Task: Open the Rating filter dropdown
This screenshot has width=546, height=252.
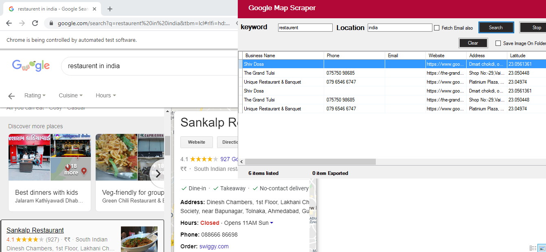Action: (x=35, y=95)
